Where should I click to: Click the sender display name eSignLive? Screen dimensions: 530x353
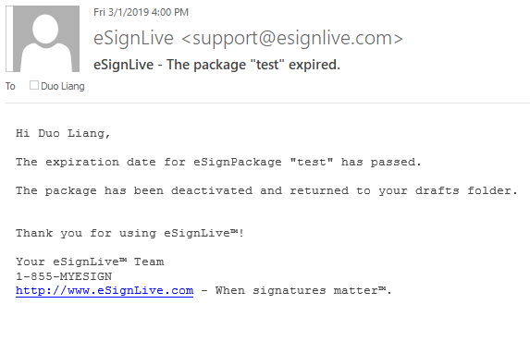[133, 38]
